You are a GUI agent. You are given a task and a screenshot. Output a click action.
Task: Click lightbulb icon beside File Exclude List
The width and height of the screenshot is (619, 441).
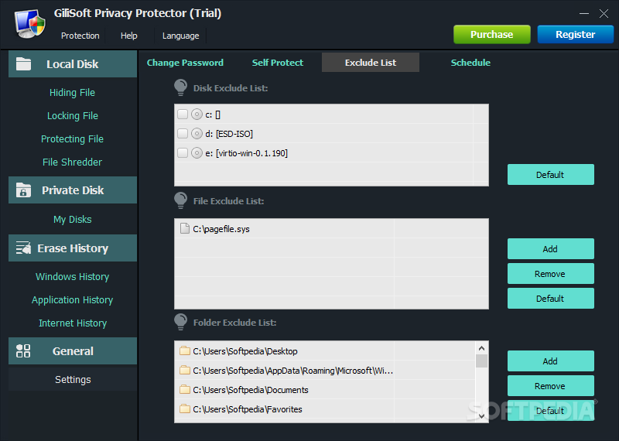tap(180, 200)
